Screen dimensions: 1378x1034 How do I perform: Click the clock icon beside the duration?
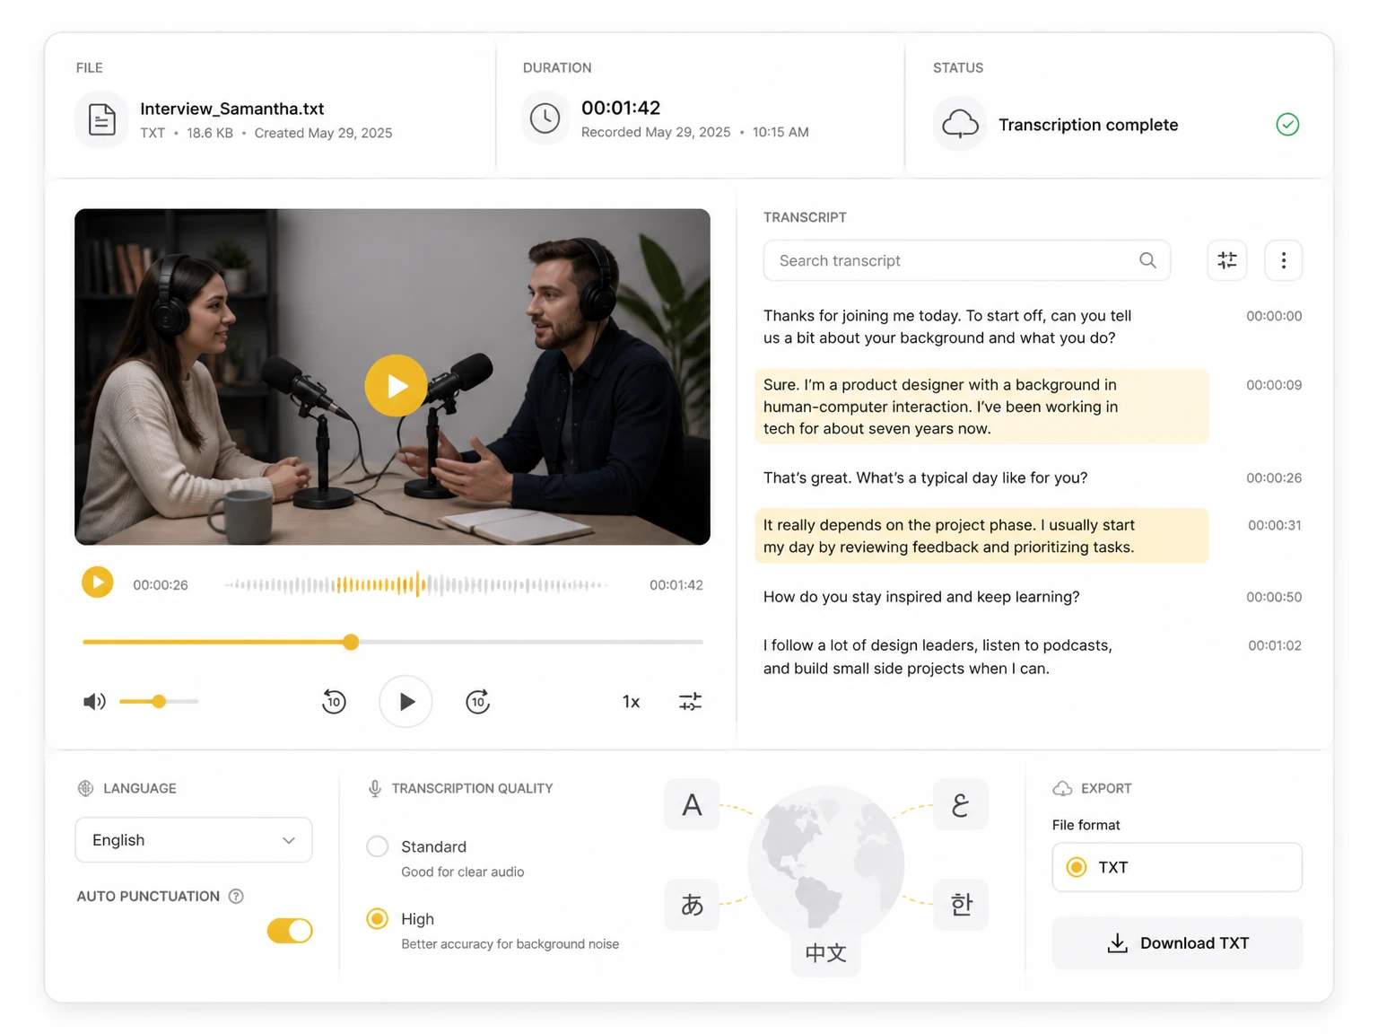pos(545,118)
